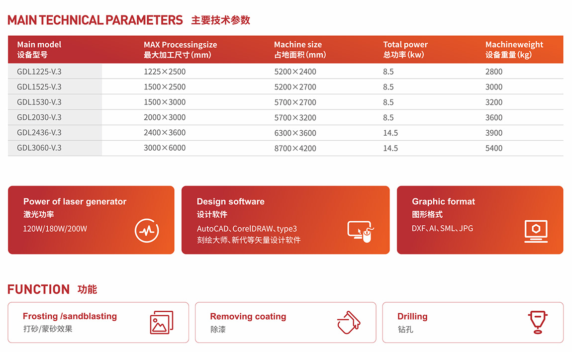Click the frosting/sandblasting picture icon
Screen dimensions: 572x352
pyautogui.click(x=161, y=322)
